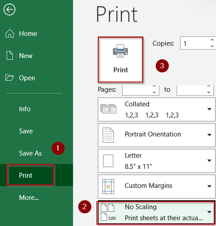Click the Portrait Orientation text
216x226 pixels.
153,134
